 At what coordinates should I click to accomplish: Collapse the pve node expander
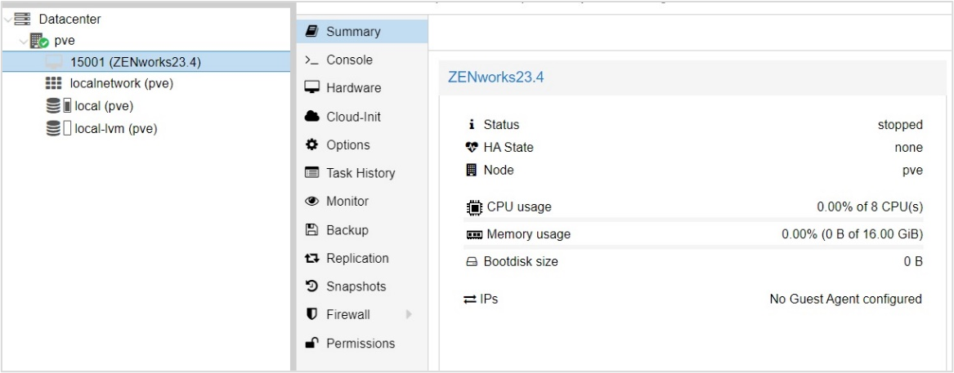pyautogui.click(x=23, y=41)
